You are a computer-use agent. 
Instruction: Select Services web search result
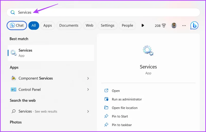click(x=51, y=111)
